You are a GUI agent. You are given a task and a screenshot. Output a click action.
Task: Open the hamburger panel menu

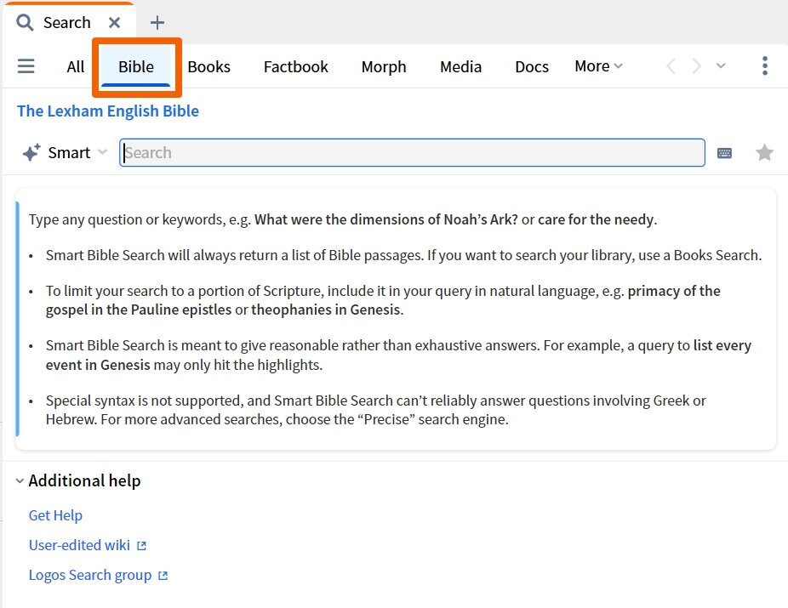(x=26, y=66)
